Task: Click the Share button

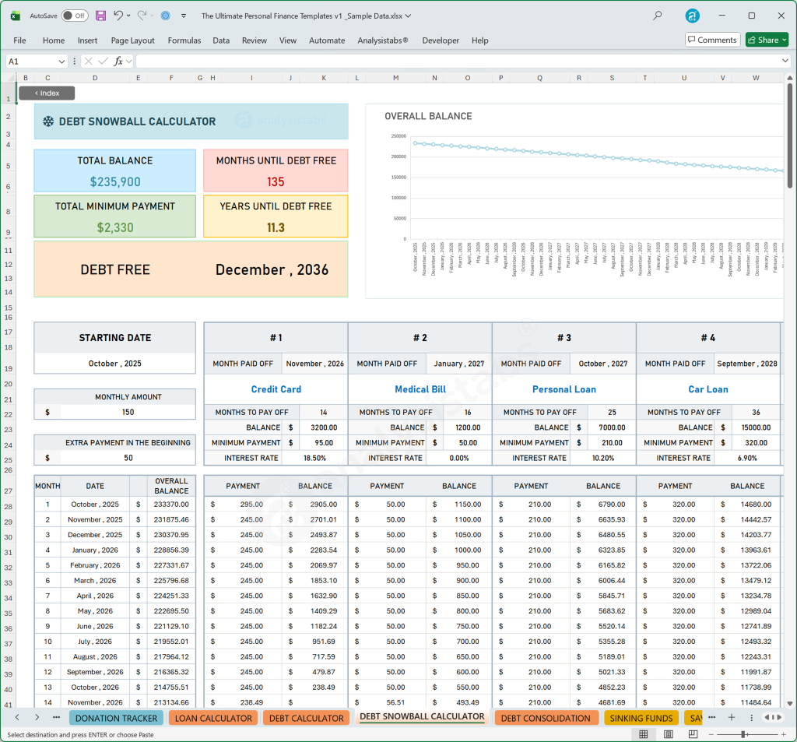Action: 766,40
